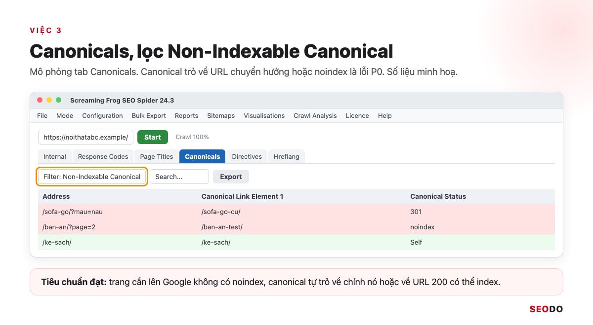Image resolution: width=593 pixels, height=325 pixels.
Task: Open the Help menu
Action: click(385, 115)
